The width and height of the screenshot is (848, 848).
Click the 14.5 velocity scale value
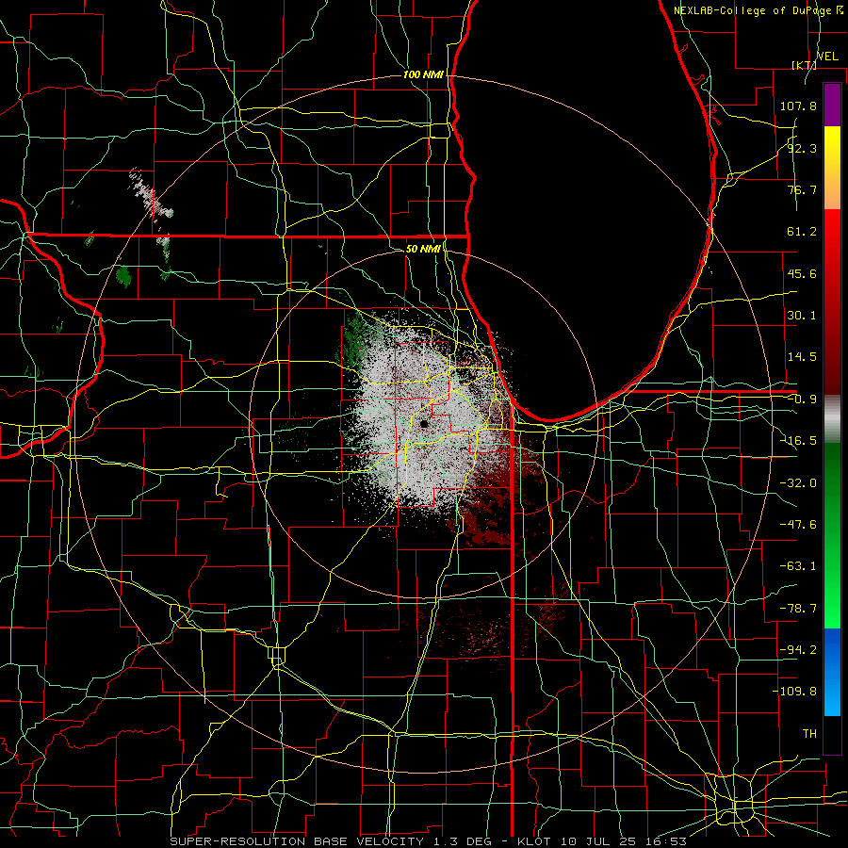point(802,357)
